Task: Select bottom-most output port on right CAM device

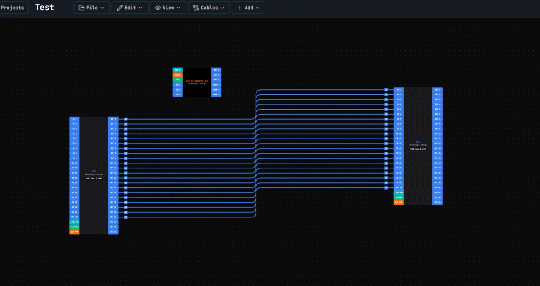Action: point(437,202)
